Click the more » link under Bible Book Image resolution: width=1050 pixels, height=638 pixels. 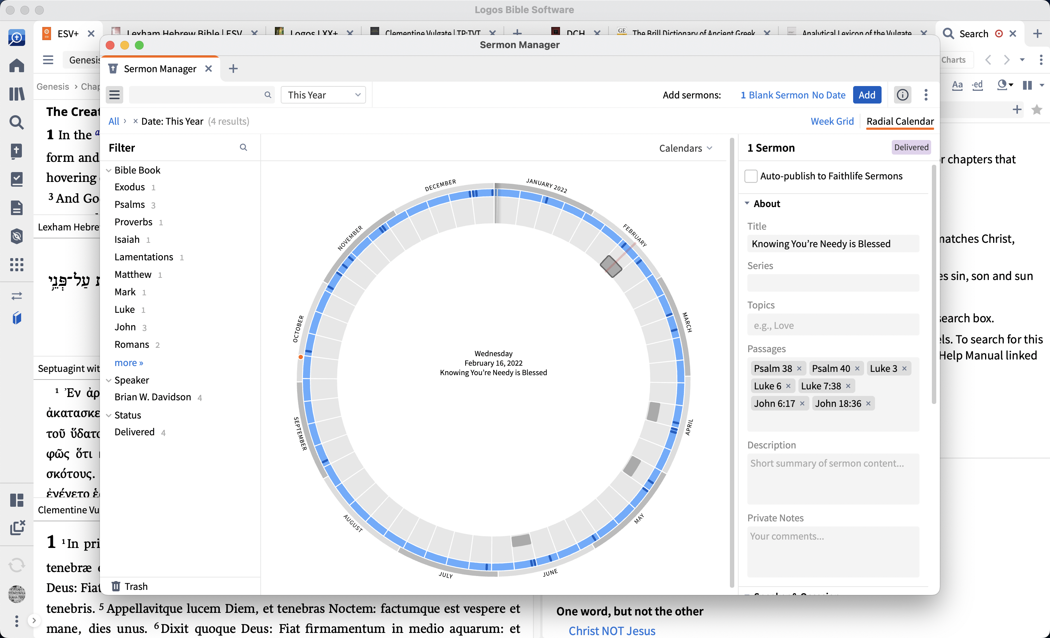[x=129, y=363]
